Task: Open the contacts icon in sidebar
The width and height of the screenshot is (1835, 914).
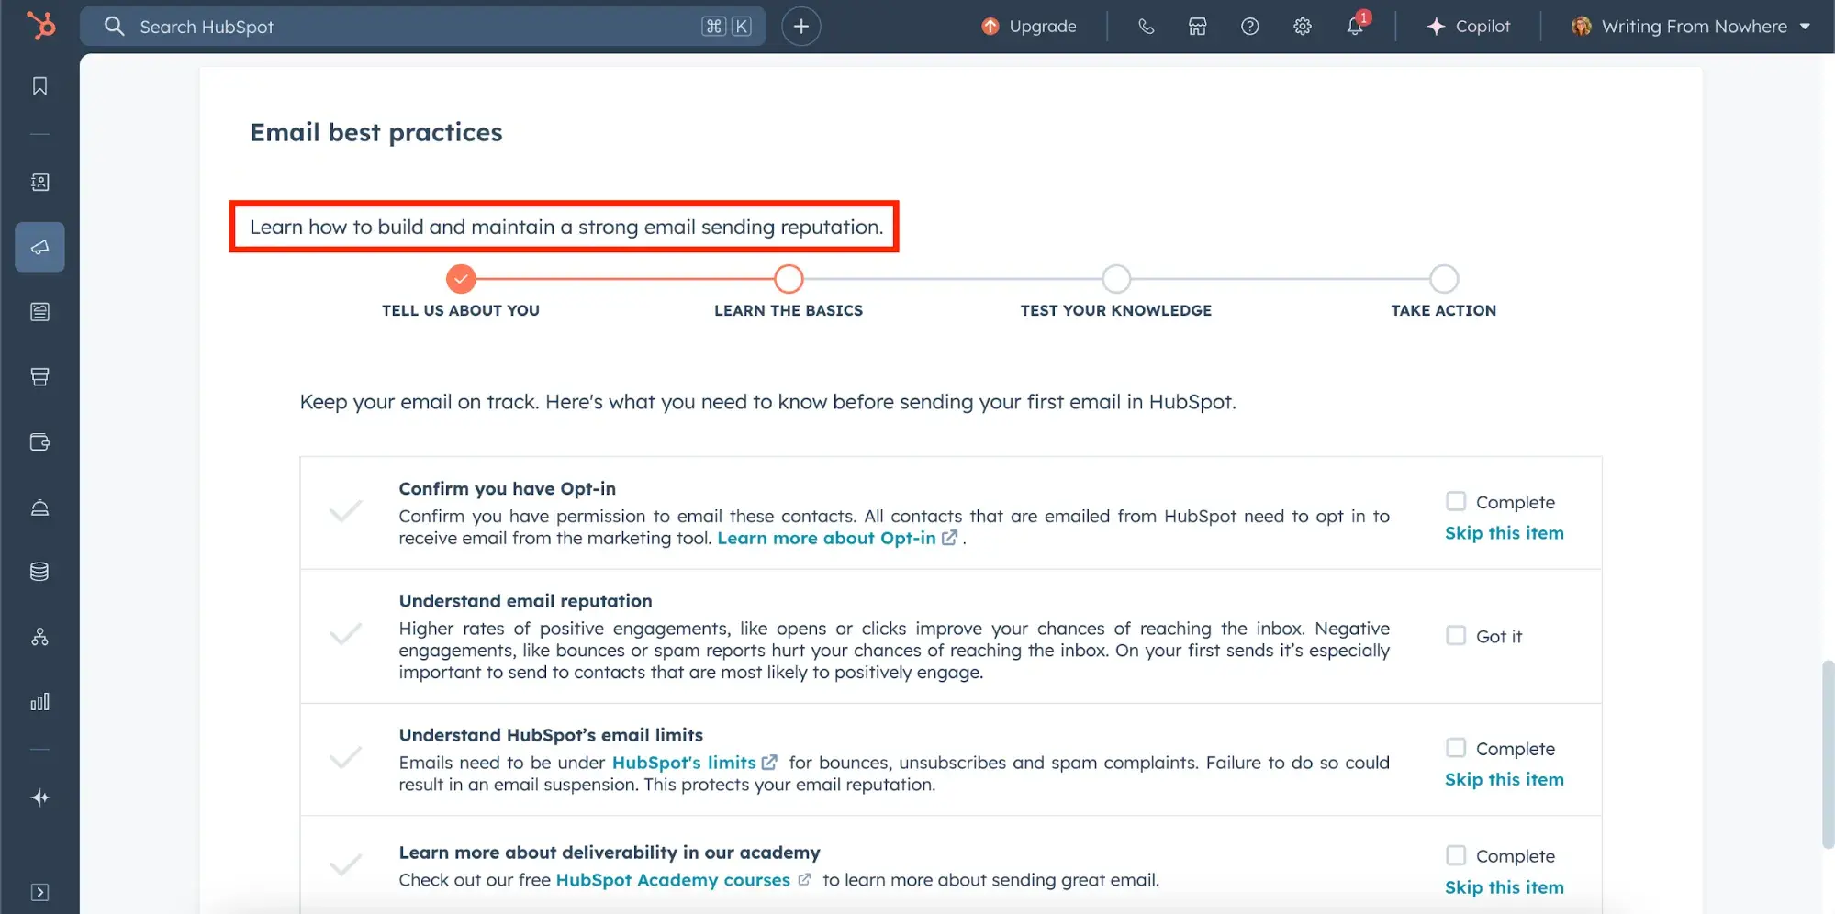Action: click(x=39, y=182)
